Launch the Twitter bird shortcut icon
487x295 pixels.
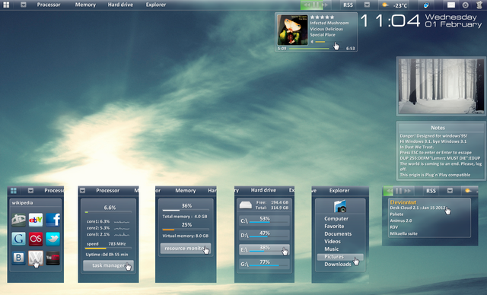[53, 239]
